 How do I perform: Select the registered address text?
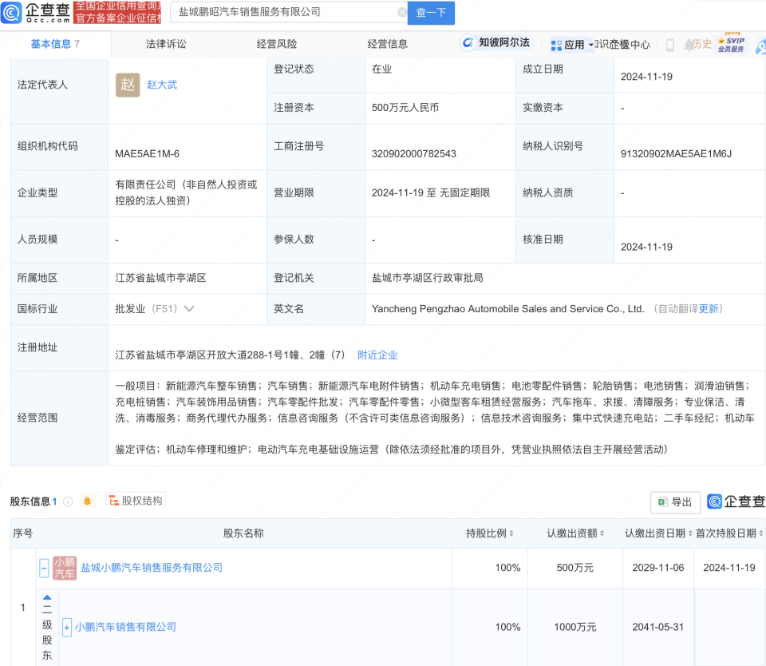[230, 355]
